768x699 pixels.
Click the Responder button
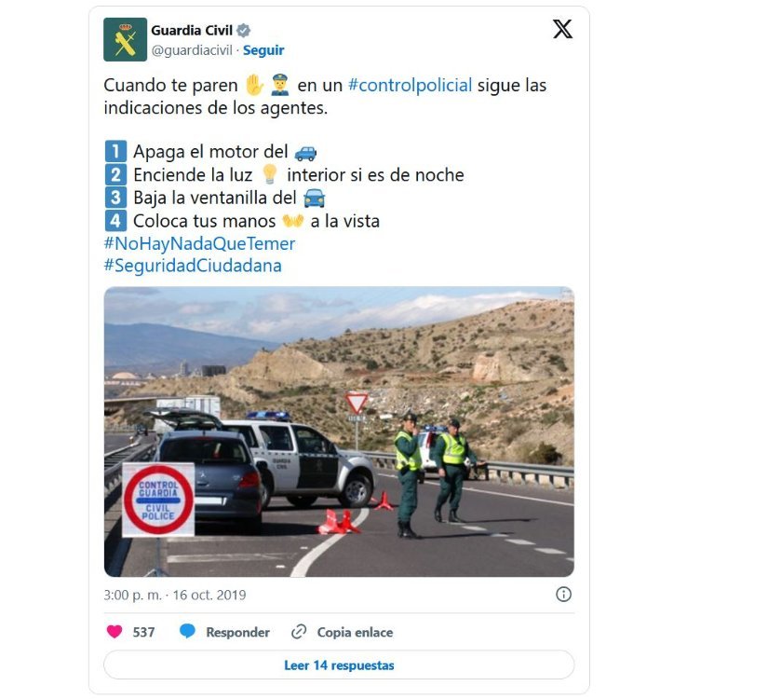click(237, 632)
